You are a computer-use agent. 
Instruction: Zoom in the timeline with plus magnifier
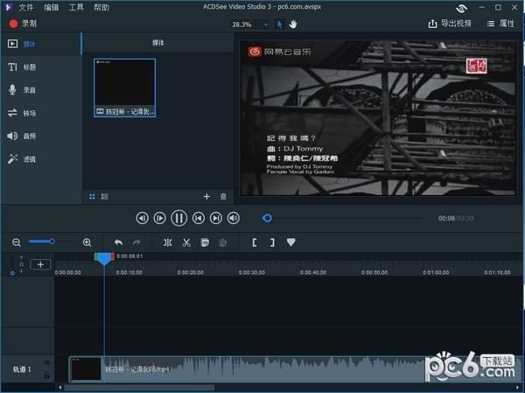pos(87,242)
